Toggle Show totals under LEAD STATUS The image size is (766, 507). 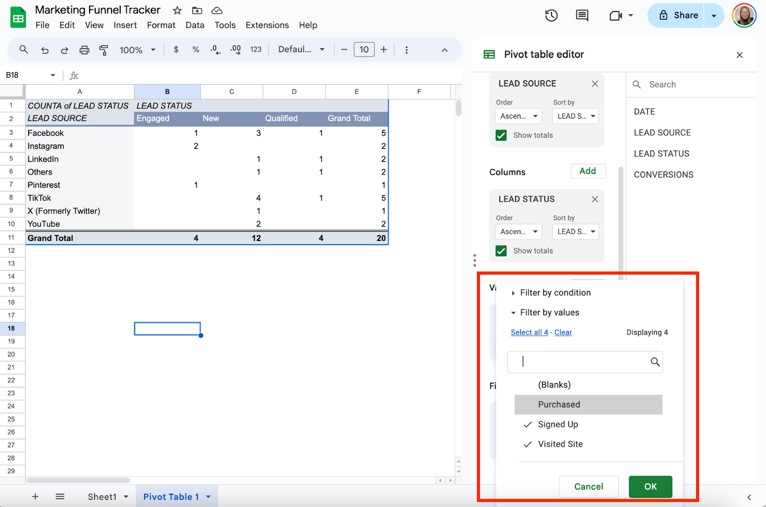(501, 251)
